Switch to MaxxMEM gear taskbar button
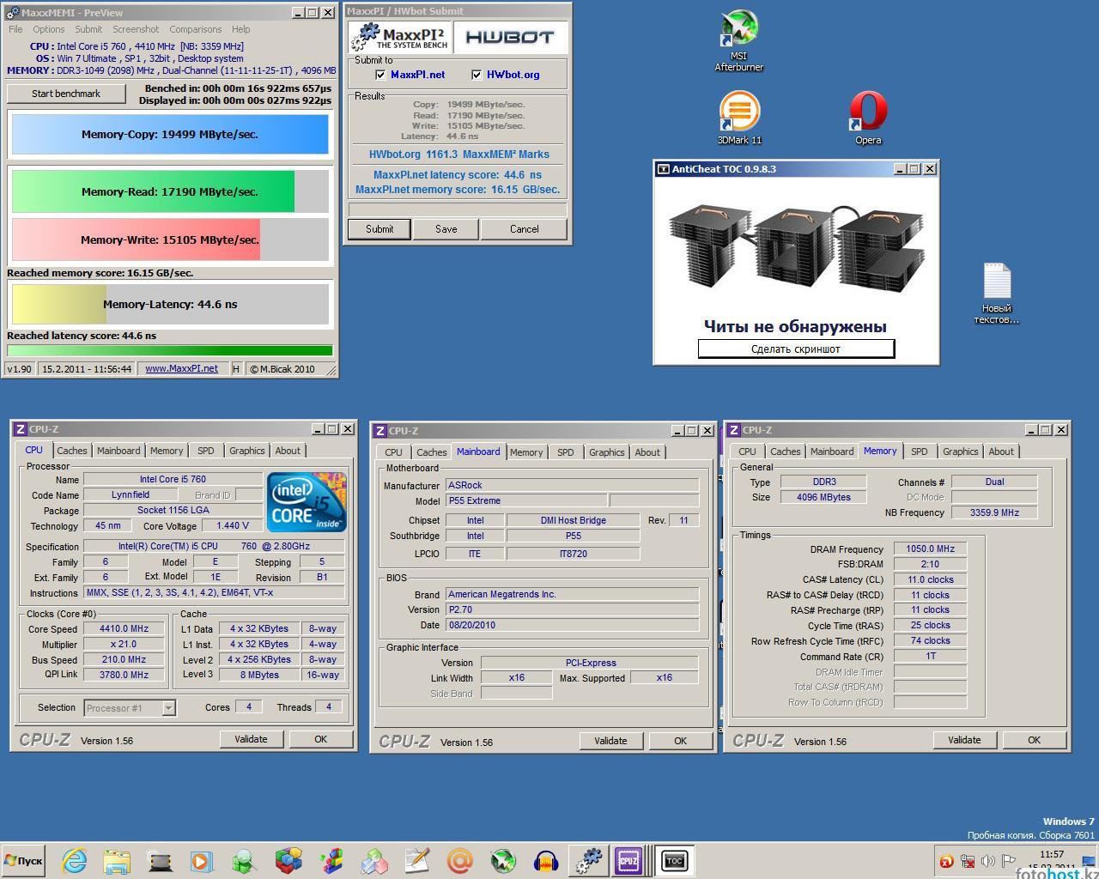The width and height of the screenshot is (1099, 879). pyautogui.click(x=589, y=861)
